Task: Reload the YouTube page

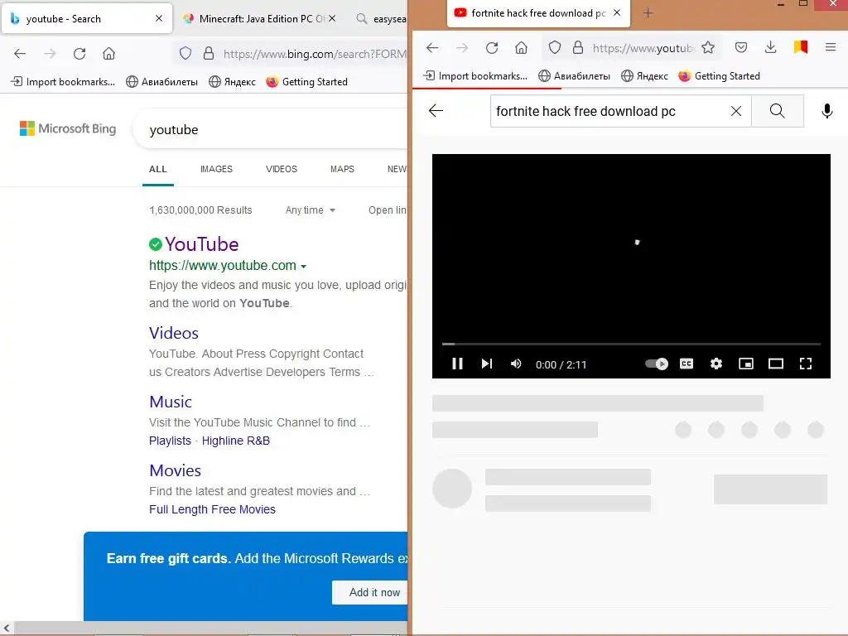Action: (492, 48)
